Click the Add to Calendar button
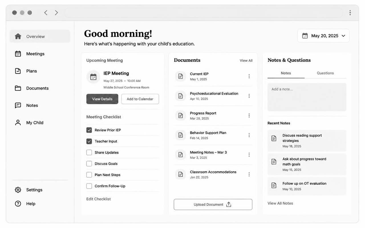Image resolution: width=365 pixels, height=228 pixels. pos(140,99)
